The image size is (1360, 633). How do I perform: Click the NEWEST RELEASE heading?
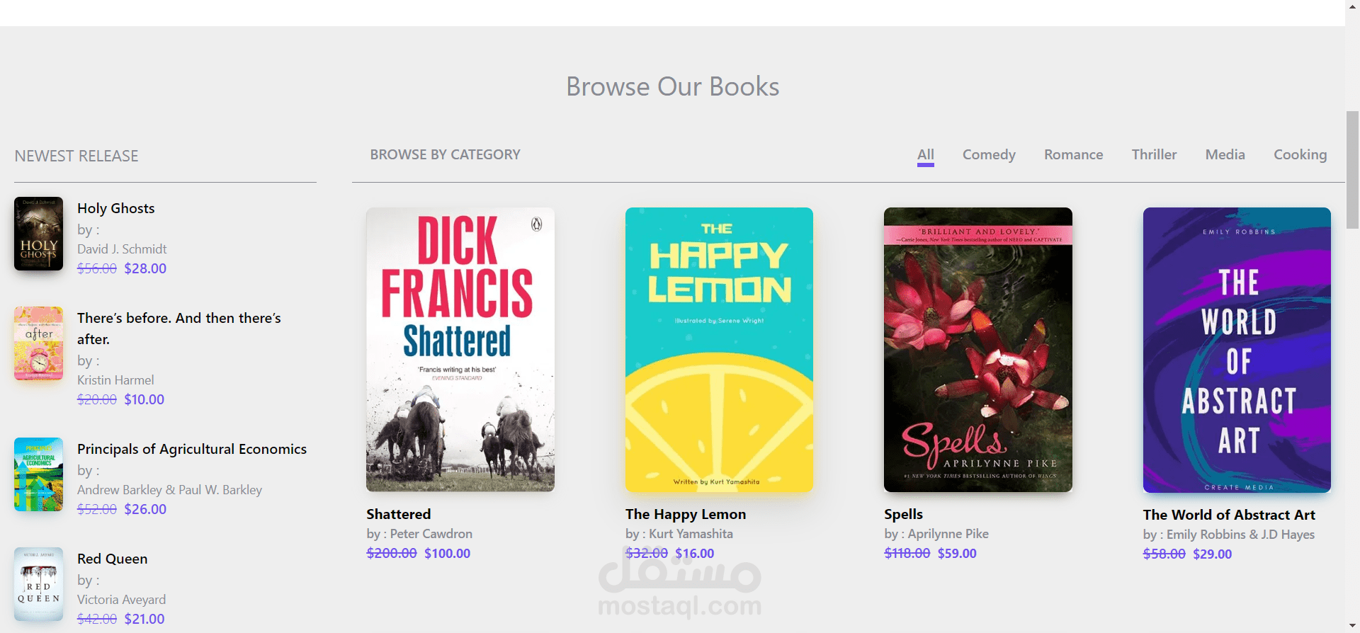(x=76, y=156)
